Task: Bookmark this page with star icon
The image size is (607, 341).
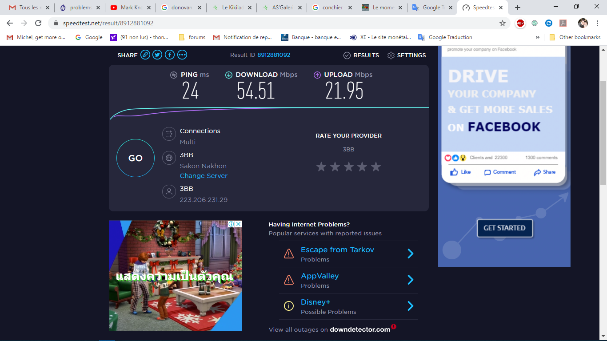Action: click(x=503, y=23)
